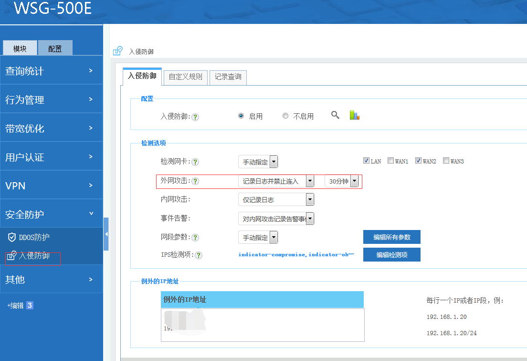This screenshot has width=527, height=361.
Task: Click the 编辑所有参数 button
Action: click(x=391, y=237)
